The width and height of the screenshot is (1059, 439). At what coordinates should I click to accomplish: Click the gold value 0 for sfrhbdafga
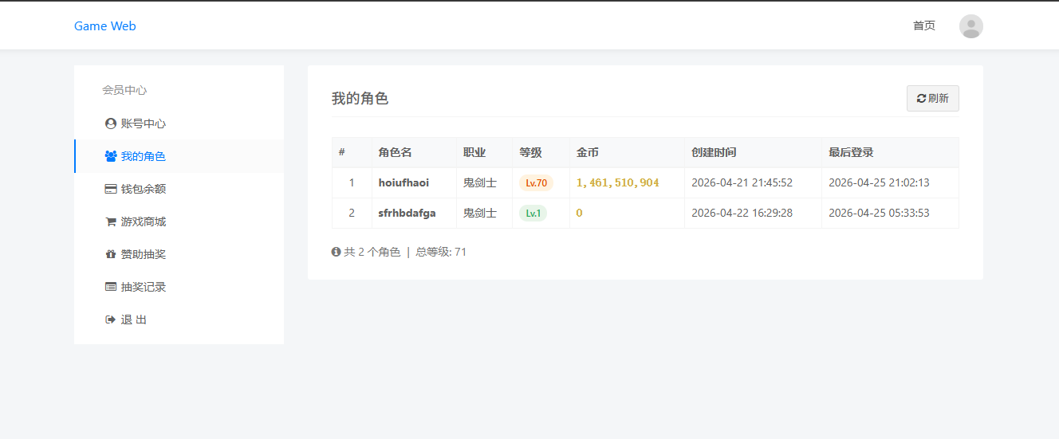(x=580, y=213)
